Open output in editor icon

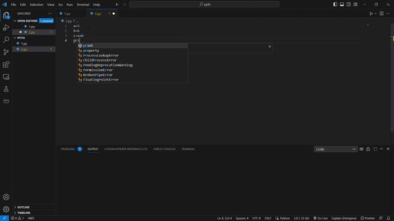375,149
